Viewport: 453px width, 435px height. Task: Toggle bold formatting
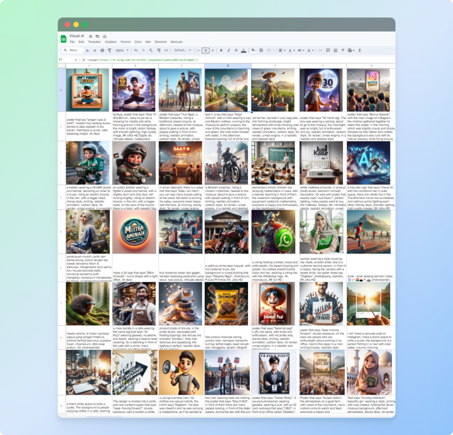click(221, 50)
